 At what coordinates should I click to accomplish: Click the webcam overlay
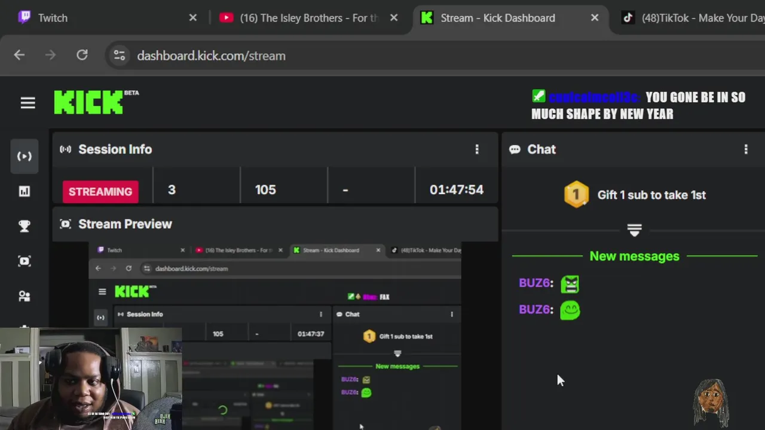91,379
